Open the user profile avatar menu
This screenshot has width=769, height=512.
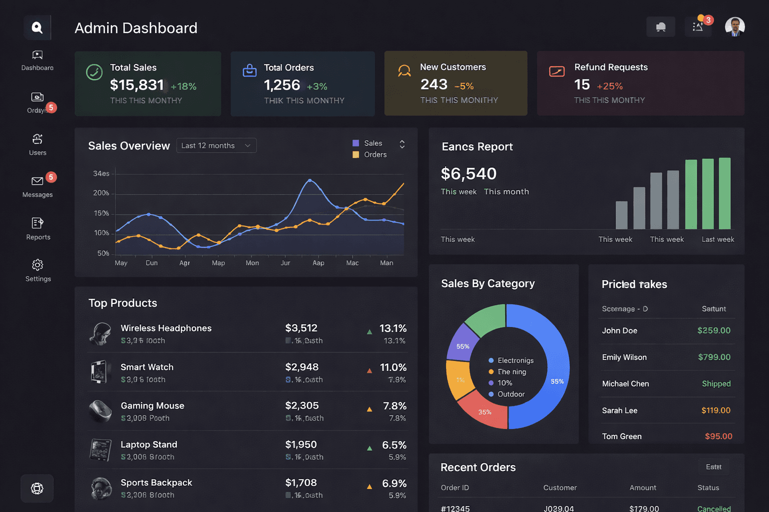[734, 27]
